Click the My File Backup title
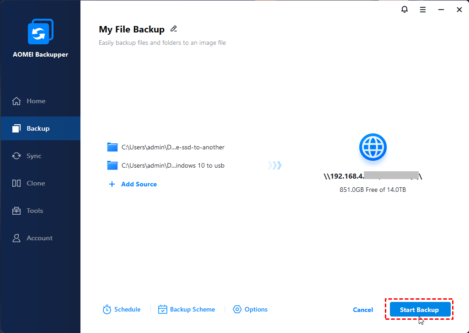Screen dimensions: 469x333 (x=132, y=29)
